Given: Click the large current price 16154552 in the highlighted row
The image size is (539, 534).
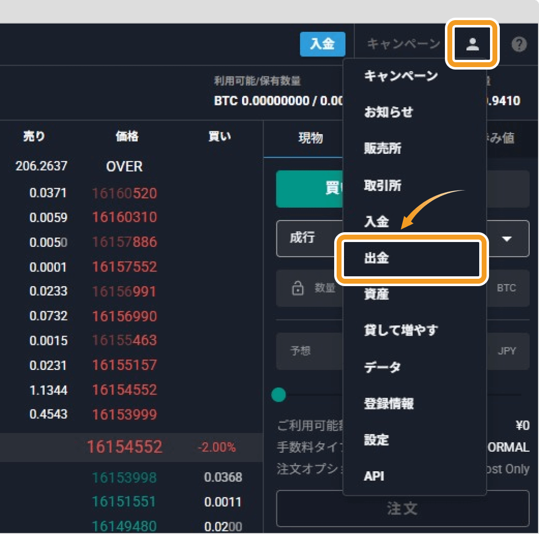Looking at the screenshot, I should click(124, 447).
